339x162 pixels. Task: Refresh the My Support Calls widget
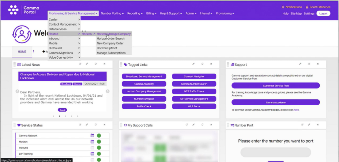point(202,125)
